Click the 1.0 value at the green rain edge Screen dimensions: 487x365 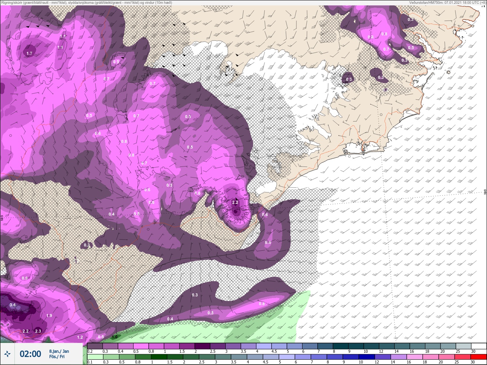point(115,337)
